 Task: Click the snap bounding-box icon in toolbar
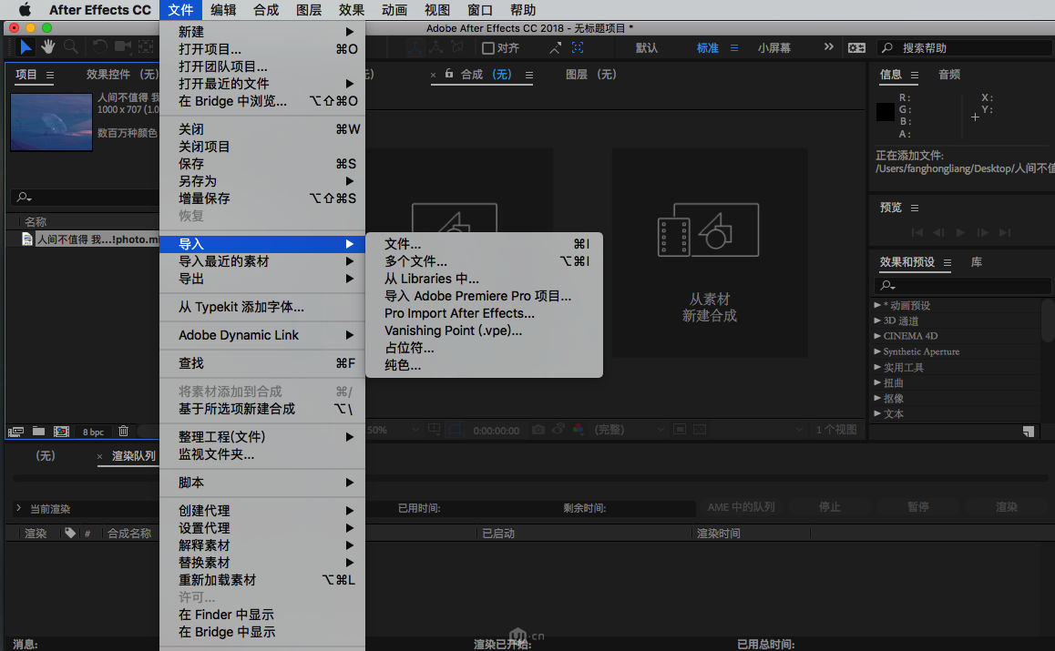click(578, 47)
